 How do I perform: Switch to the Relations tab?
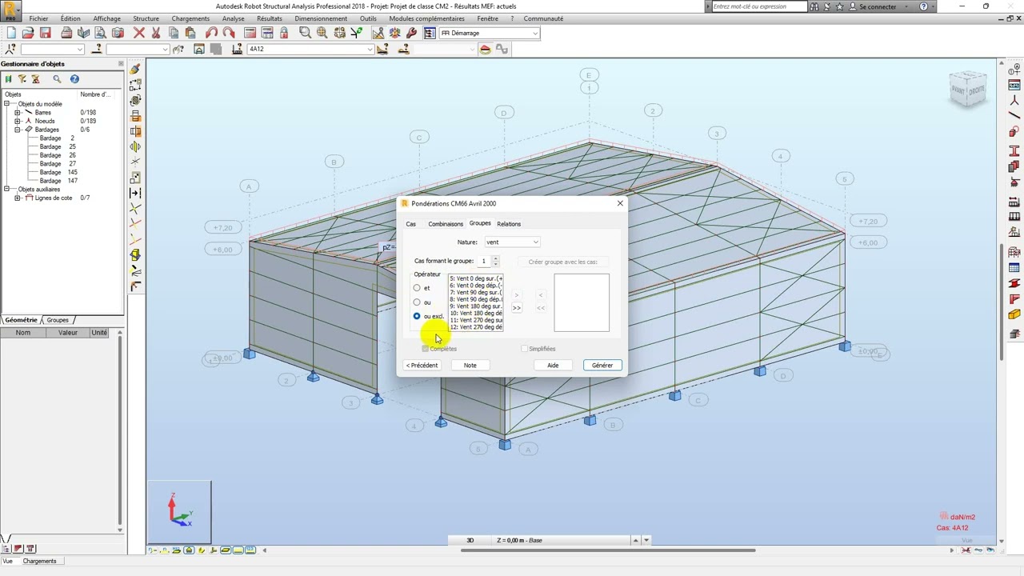509,224
